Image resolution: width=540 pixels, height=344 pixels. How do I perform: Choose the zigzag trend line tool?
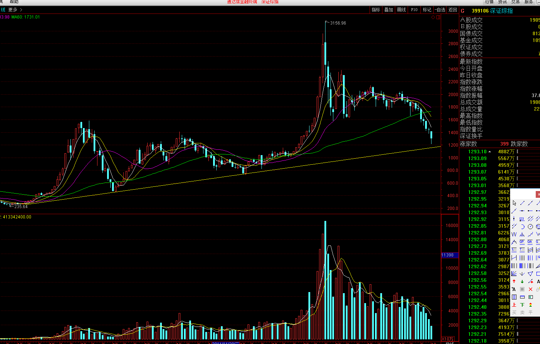pos(530,234)
